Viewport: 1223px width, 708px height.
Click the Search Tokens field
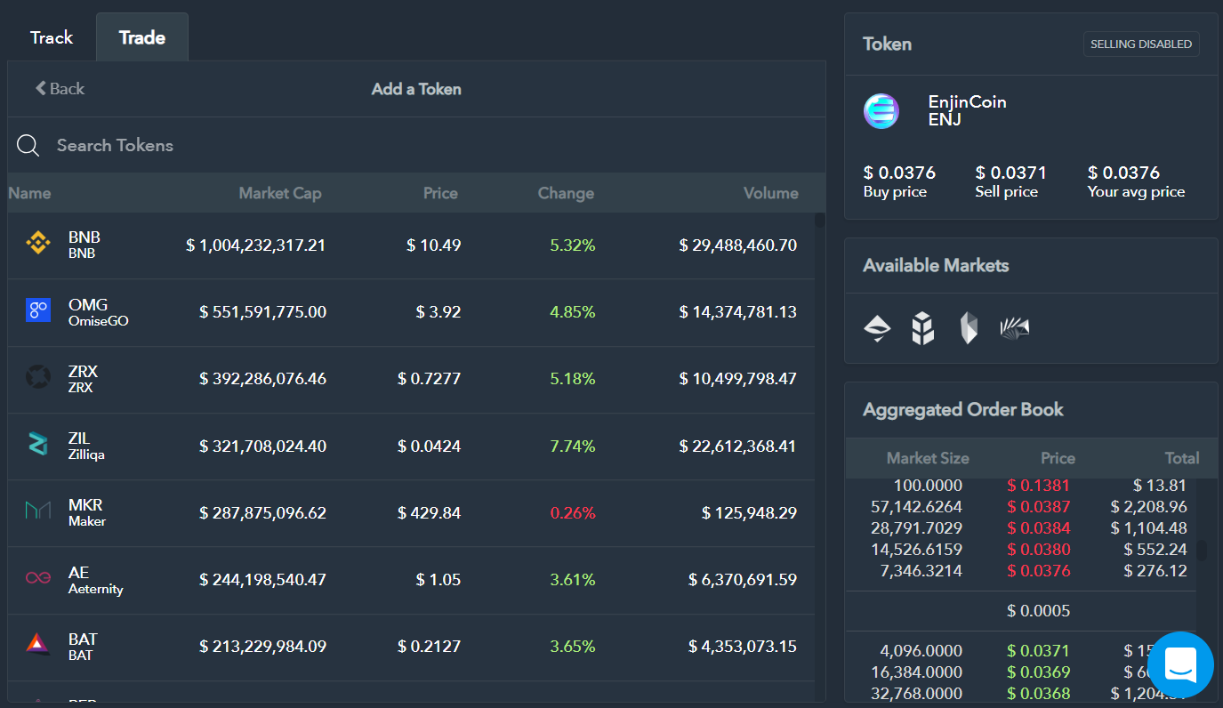[x=416, y=145]
